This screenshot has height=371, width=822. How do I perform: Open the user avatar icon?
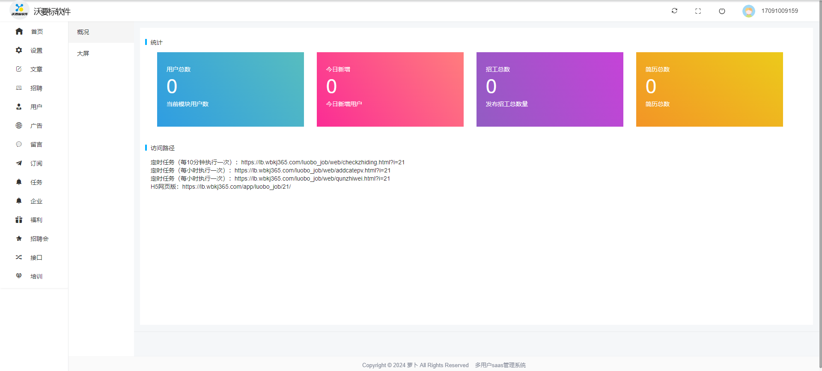pyautogui.click(x=748, y=11)
